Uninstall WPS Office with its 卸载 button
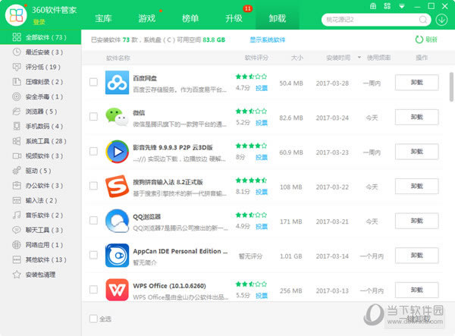This screenshot has width=455, height=336. pyautogui.click(x=416, y=290)
